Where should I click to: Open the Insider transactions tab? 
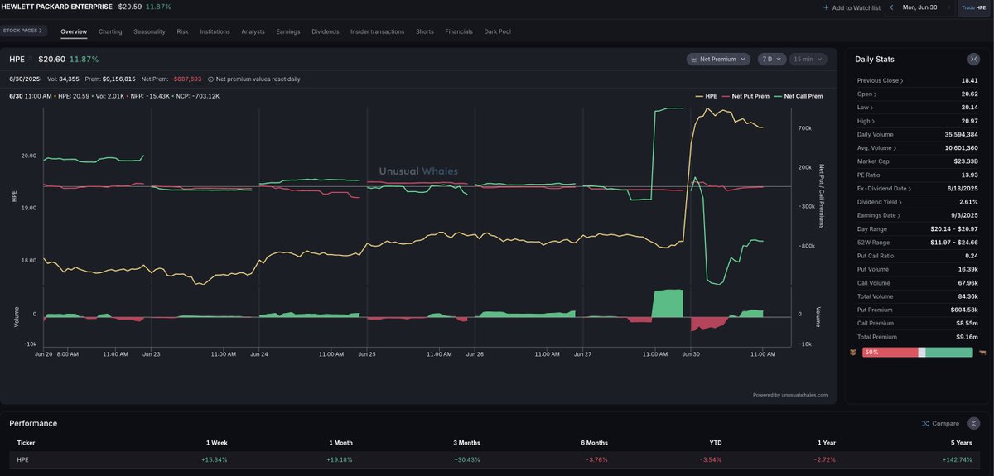point(377,31)
